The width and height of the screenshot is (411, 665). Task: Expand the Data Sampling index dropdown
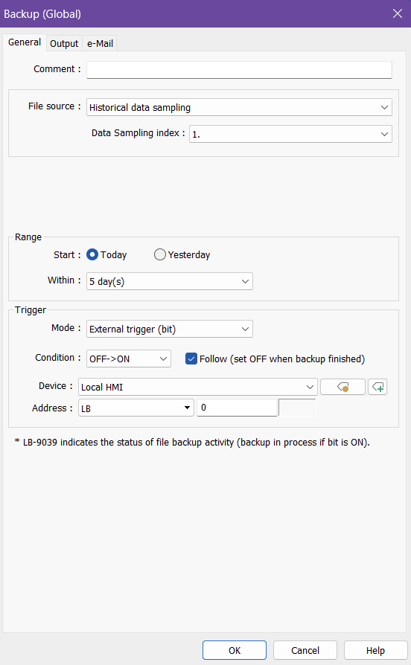point(290,134)
